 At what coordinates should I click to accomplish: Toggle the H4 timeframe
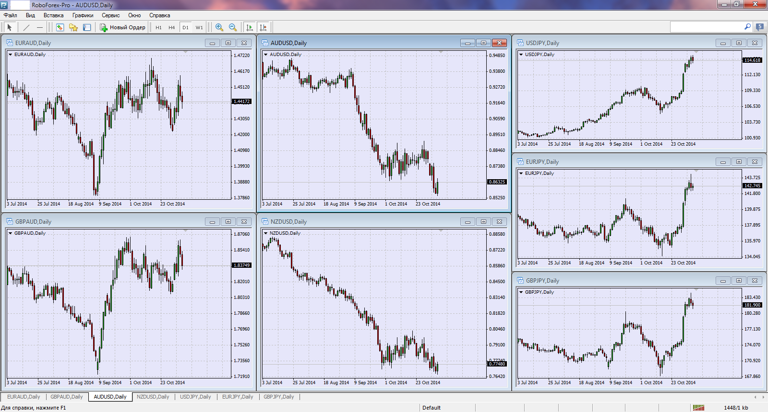(x=172, y=27)
